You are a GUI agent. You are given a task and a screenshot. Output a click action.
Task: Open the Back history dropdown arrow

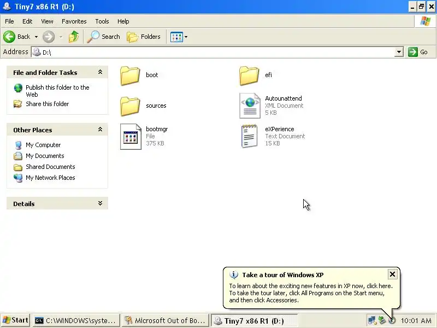click(x=36, y=37)
